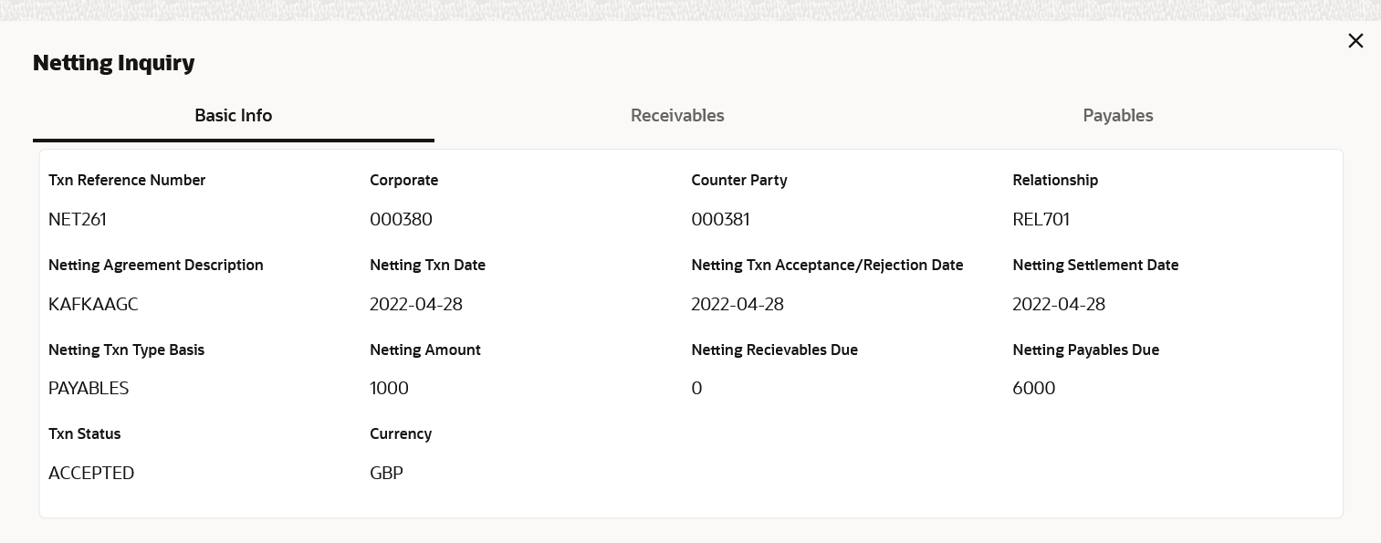
Task: Click the Netting Payables Due value 6000
Action: coord(1033,389)
